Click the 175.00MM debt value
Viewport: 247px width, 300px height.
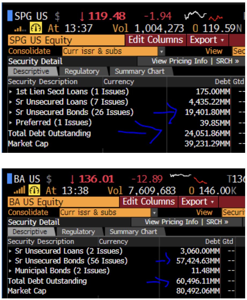coord(213,92)
